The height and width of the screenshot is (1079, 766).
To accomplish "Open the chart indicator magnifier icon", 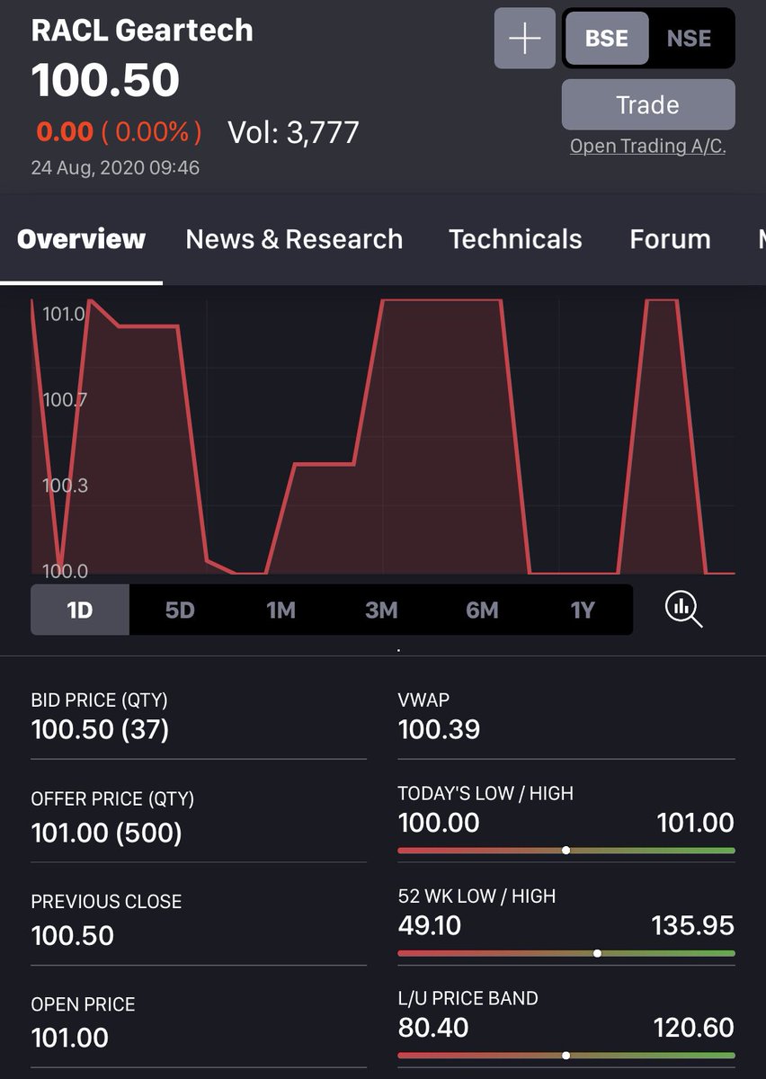I will pyautogui.click(x=682, y=610).
